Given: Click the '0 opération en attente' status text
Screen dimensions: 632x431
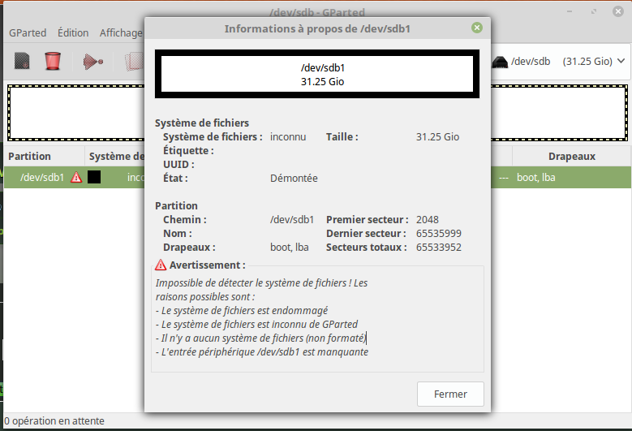Looking at the screenshot, I should coord(54,421).
